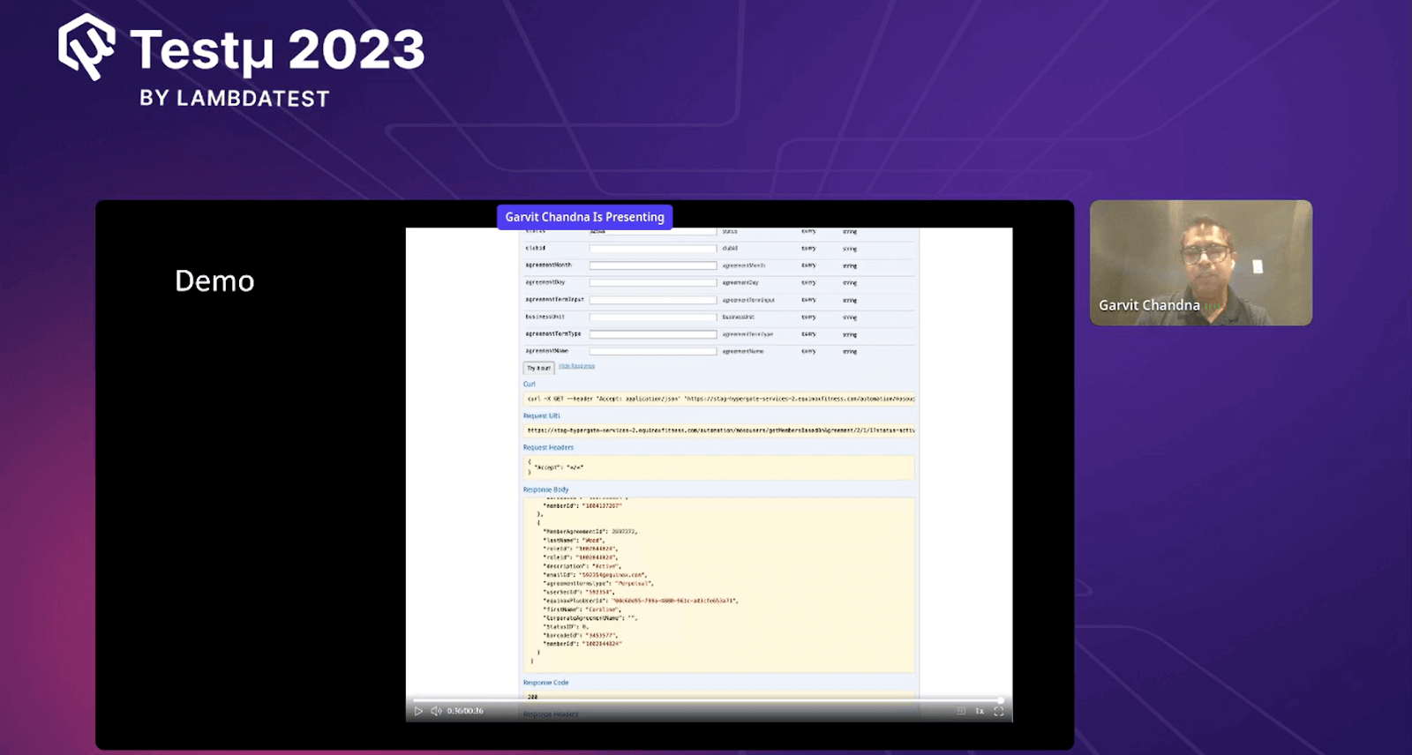This screenshot has width=1412, height=755.
Task: Click the 'Response Body' heading
Action: [545, 490]
